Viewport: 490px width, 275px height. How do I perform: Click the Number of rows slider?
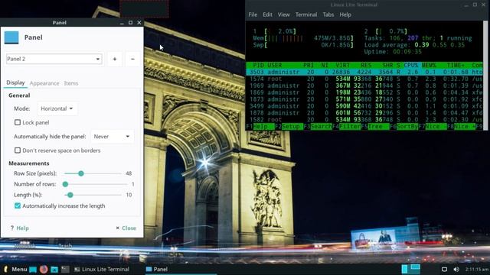point(96,184)
